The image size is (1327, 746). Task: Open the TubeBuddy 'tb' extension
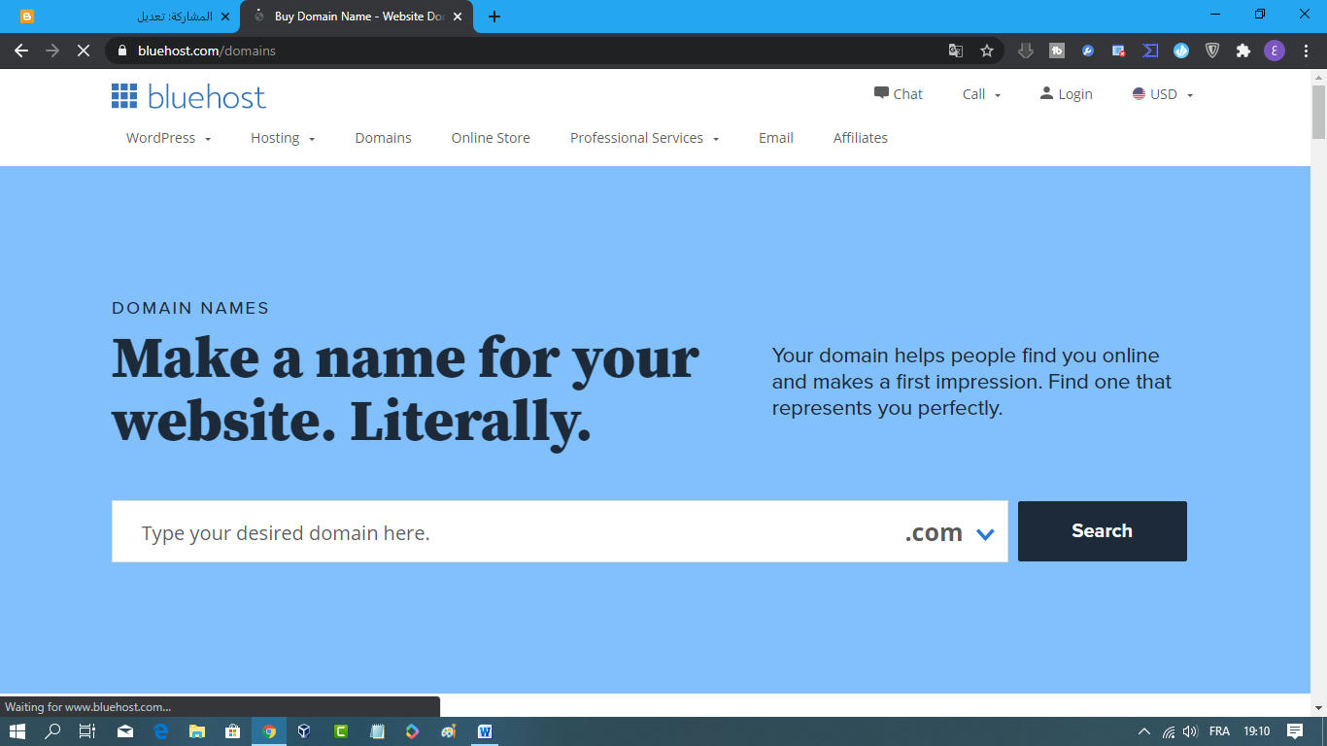(1057, 51)
